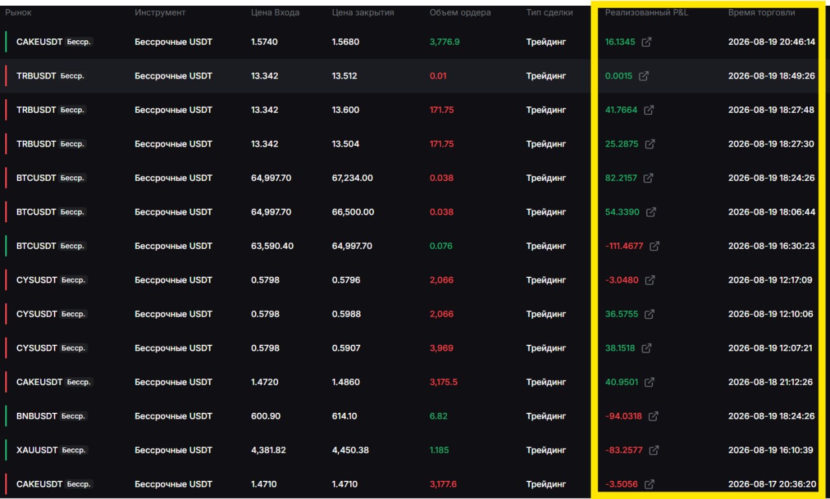Click the Время торговли column header
The image size is (830, 499).
[761, 12]
